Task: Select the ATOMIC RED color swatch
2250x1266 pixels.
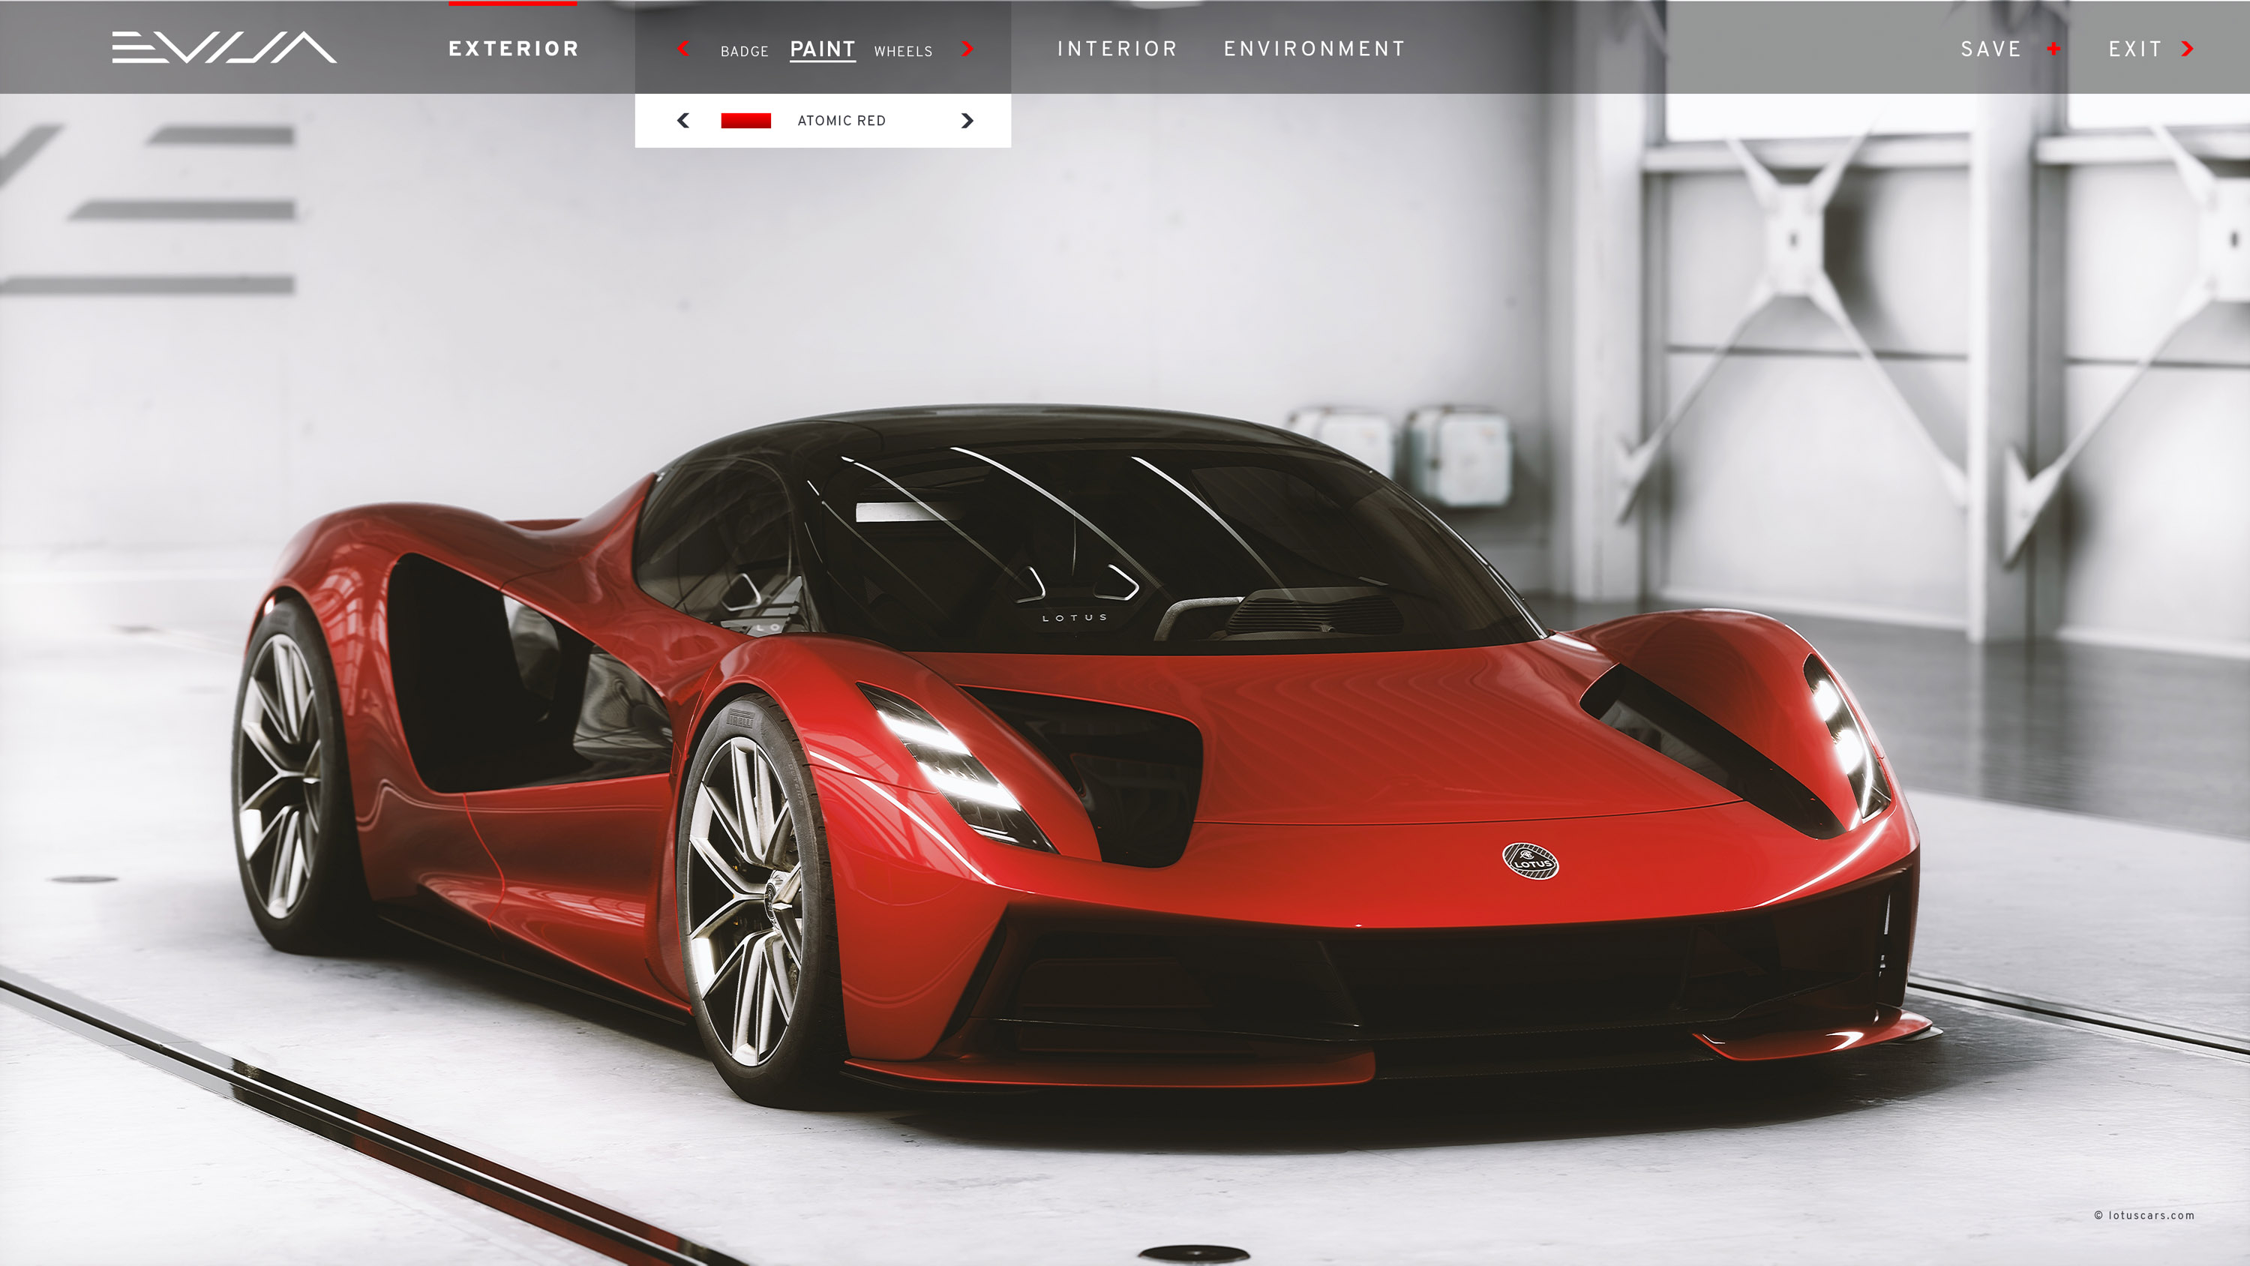Action: pos(746,121)
